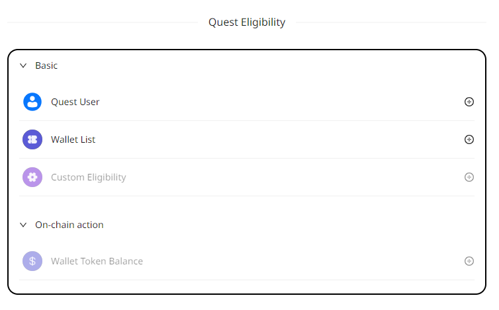
Task: Click empty space in the Wallet List row
Action: (x=278, y=139)
